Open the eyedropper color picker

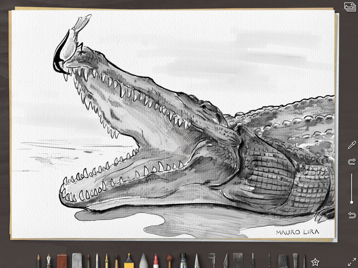coord(351,145)
